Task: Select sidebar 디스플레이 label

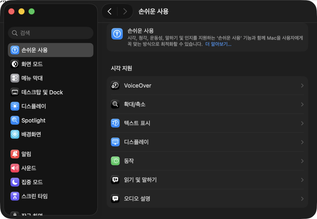Action: click(x=34, y=106)
